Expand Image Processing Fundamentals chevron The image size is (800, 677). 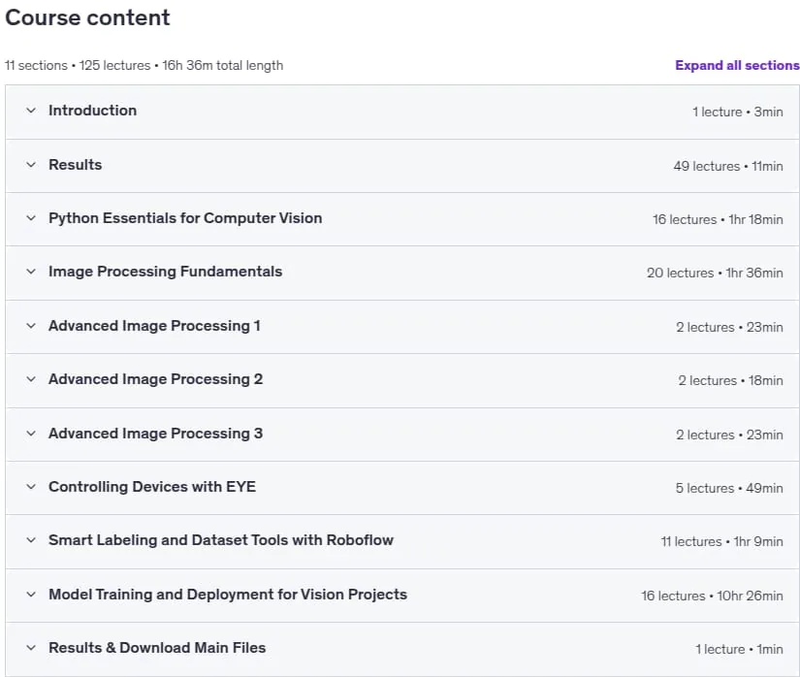point(31,272)
